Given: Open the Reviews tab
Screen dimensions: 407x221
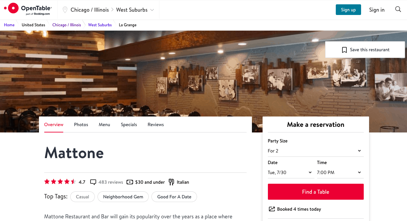Looking at the screenshot, I should pyautogui.click(x=156, y=124).
